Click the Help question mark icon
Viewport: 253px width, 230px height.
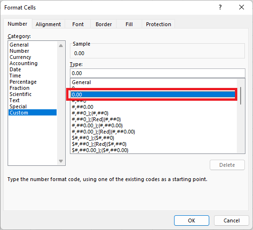point(220,7)
